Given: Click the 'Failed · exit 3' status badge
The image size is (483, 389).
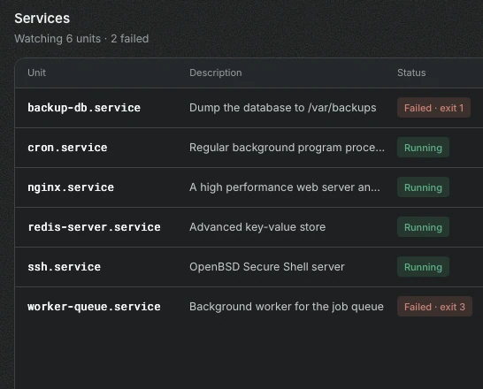Looking at the screenshot, I should coord(434,307).
